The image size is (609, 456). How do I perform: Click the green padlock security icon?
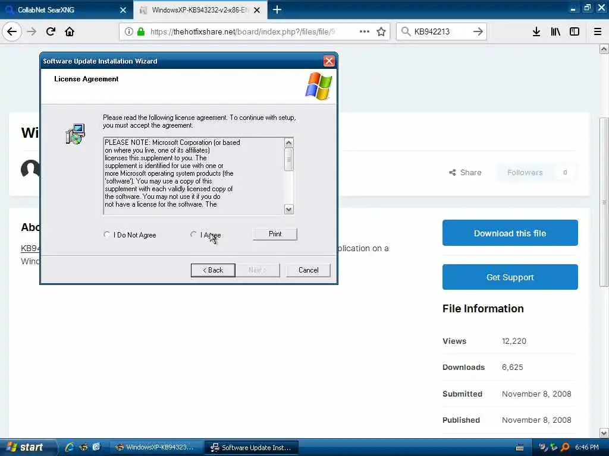[141, 31]
